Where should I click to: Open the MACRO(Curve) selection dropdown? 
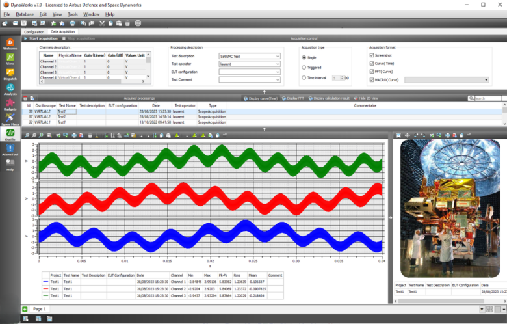pyautogui.click(x=447, y=80)
